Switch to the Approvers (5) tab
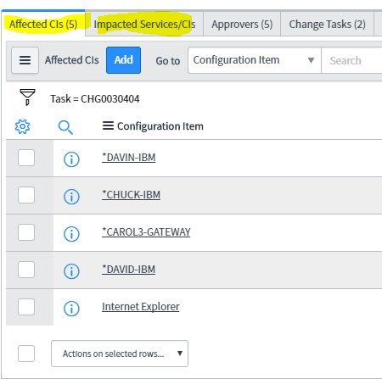 click(x=242, y=25)
